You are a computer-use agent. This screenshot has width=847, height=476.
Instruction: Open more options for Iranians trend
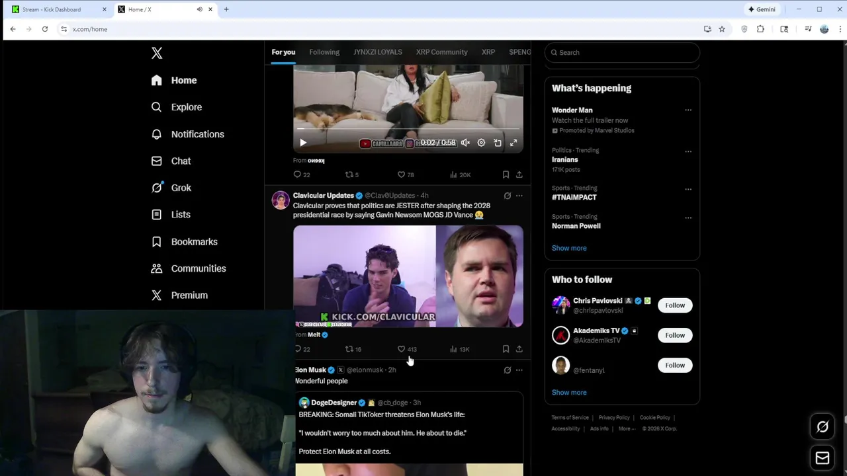[688, 151]
